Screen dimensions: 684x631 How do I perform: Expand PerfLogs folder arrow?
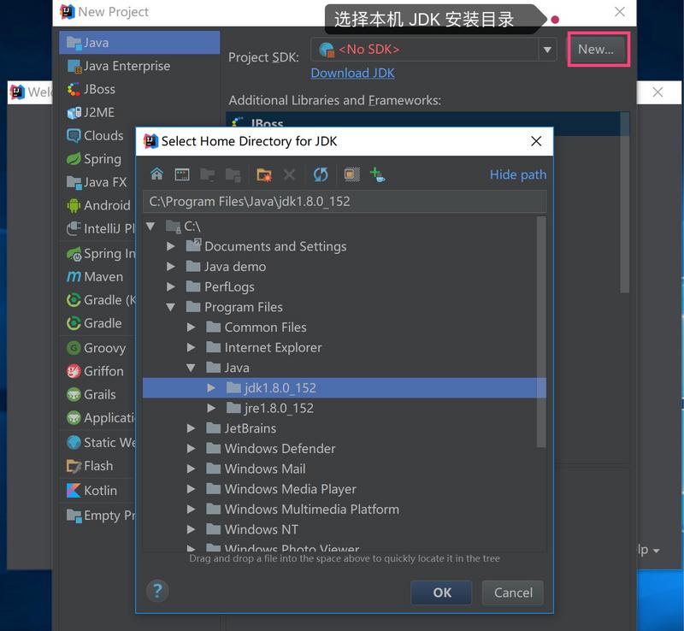171,286
